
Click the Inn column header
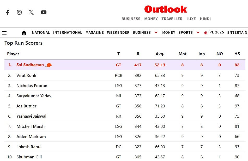[202, 54]
